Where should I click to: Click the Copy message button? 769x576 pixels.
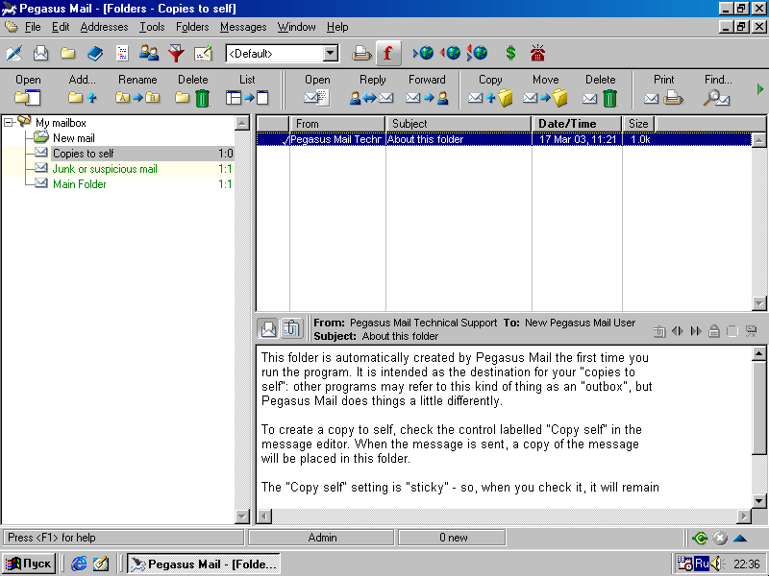(x=490, y=90)
